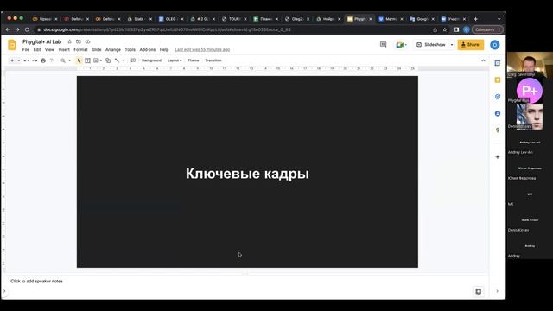Bookmark this page with star icon
Image resolution: width=553 pixels, height=311 pixels.
pyautogui.click(x=445, y=29)
